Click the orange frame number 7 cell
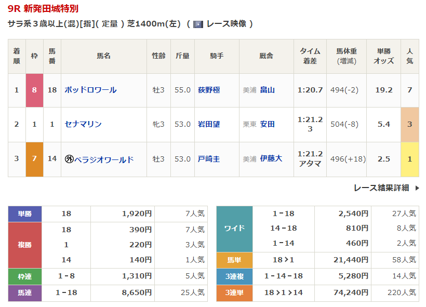Screen dimensions: 426x307 click(x=34, y=159)
